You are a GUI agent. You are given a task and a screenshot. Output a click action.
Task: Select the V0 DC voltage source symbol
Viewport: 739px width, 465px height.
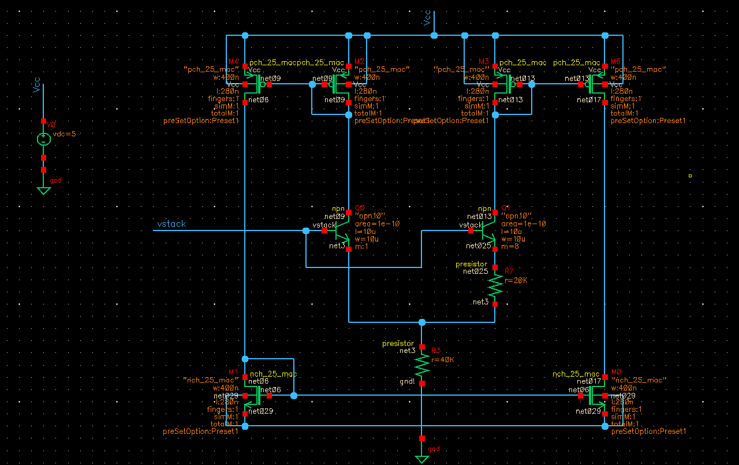tap(43, 139)
